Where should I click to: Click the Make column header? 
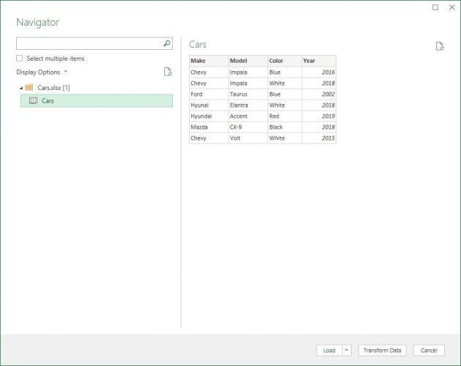pos(209,61)
